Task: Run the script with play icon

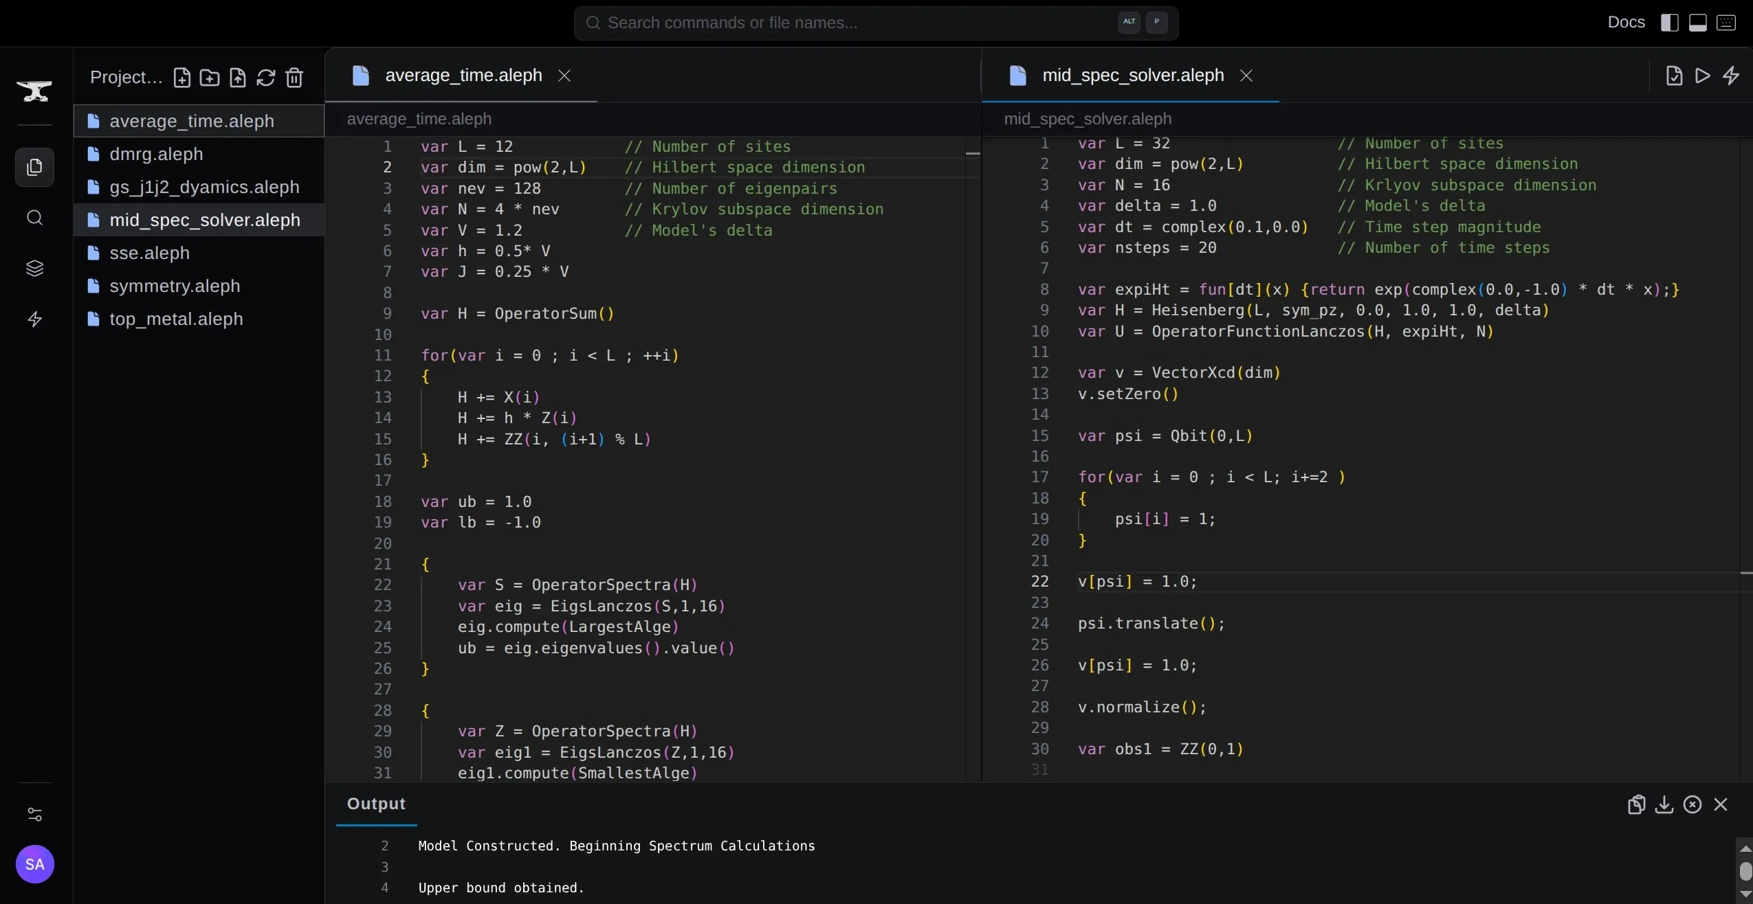Action: [x=1702, y=76]
